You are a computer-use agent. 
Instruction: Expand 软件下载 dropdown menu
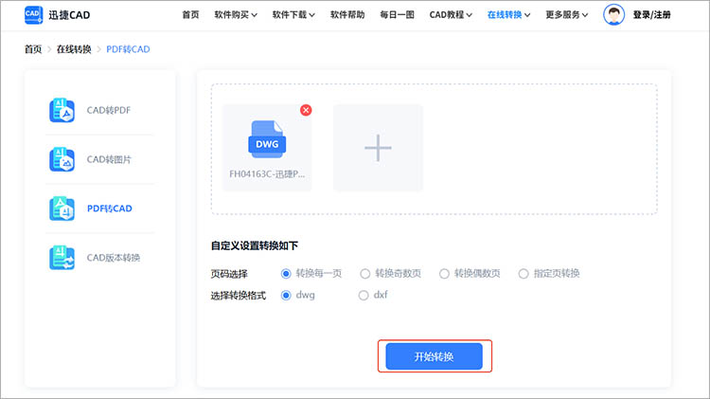(x=293, y=15)
